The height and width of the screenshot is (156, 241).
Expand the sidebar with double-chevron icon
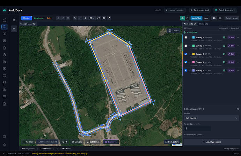coord(14,20)
